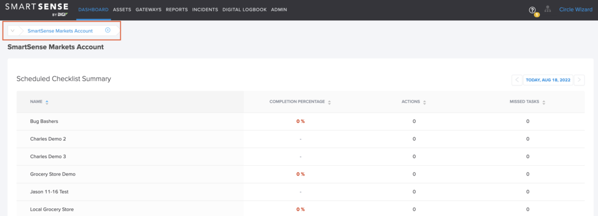The width and height of the screenshot is (598, 216).
Task: Expand the breadcrumb chevron dropdown
Action: [x=13, y=31]
